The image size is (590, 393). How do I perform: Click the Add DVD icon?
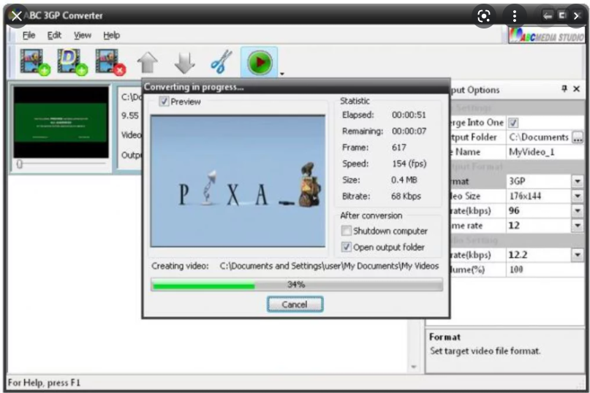tap(72, 62)
